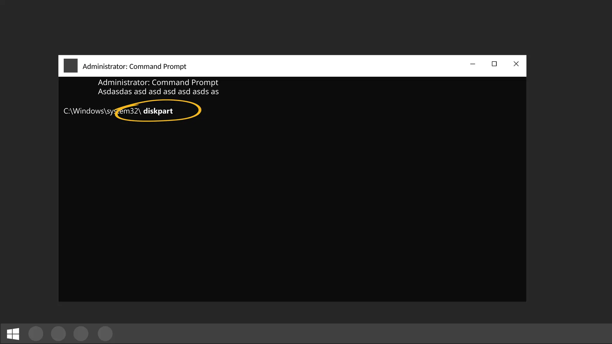This screenshot has width=612, height=344.
Task: Click the title bar text 'Administrator: Command Prompt'
Action: pyautogui.click(x=134, y=66)
